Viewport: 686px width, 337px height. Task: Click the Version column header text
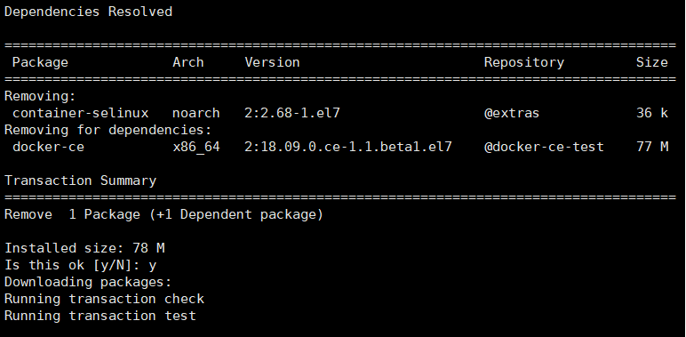click(272, 62)
